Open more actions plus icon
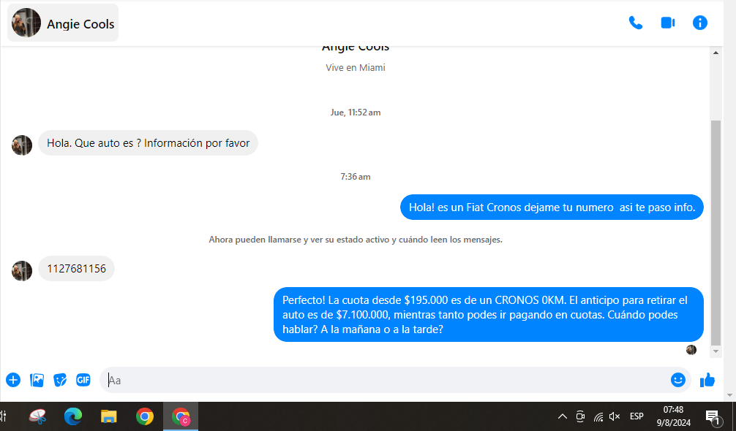This screenshot has height=431, width=736. [x=13, y=380]
